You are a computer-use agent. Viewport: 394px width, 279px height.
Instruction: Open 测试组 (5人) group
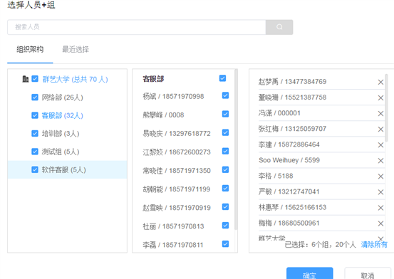point(61,152)
